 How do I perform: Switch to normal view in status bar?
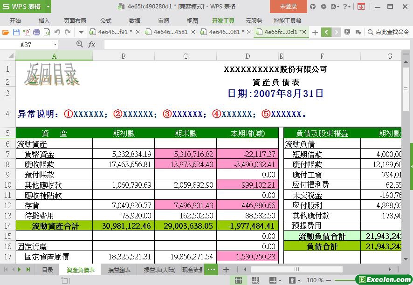(238, 280)
